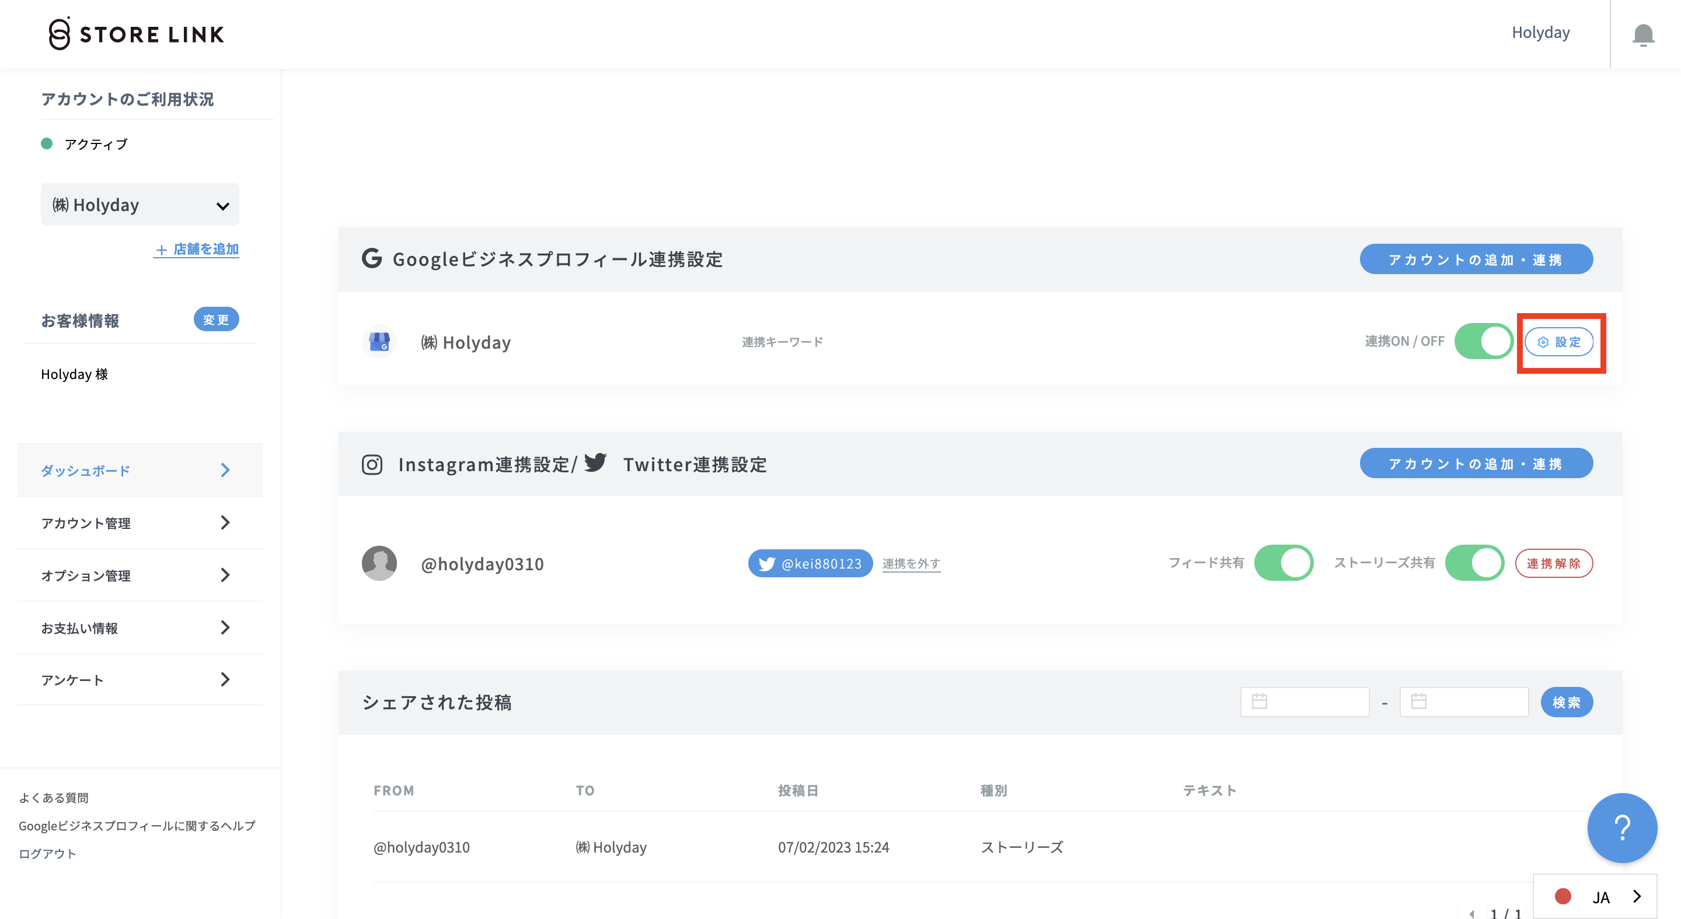Click the Google G icon in header
Image resolution: width=1681 pixels, height=919 pixels.
click(372, 258)
